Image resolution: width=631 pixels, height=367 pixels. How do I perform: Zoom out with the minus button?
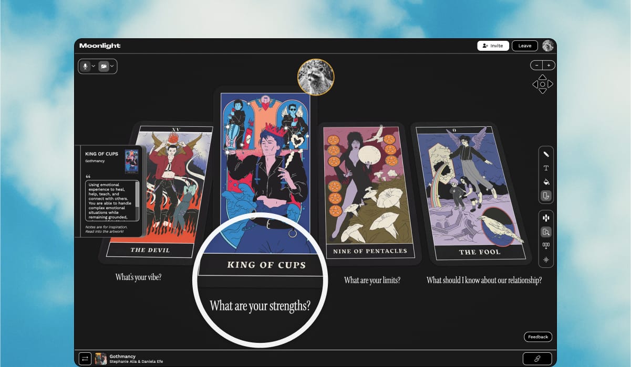point(536,66)
